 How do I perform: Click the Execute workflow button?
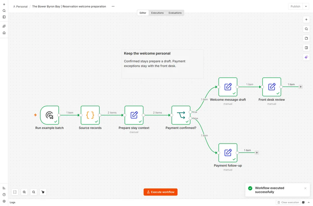160,192
